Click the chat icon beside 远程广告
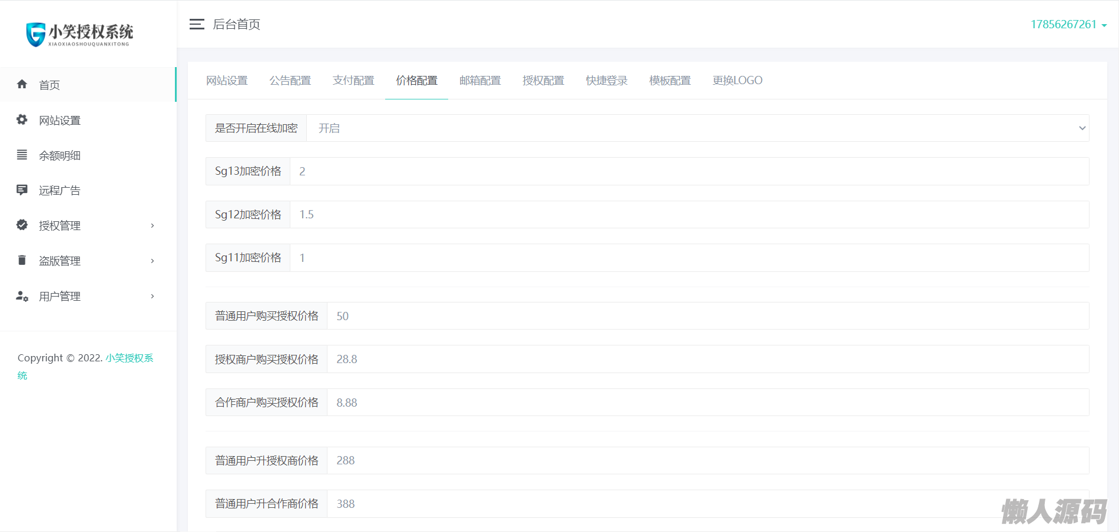This screenshot has width=1119, height=532. pyautogui.click(x=22, y=190)
